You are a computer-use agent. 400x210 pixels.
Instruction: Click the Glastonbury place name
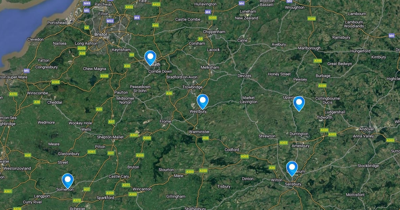(x=69, y=154)
